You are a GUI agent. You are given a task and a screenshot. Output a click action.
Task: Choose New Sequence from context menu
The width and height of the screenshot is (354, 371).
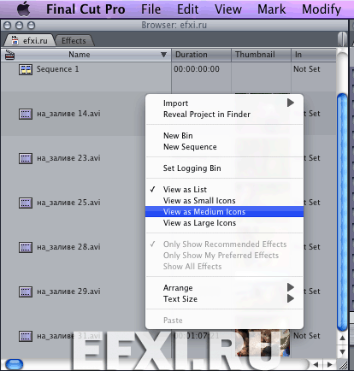(x=224, y=147)
